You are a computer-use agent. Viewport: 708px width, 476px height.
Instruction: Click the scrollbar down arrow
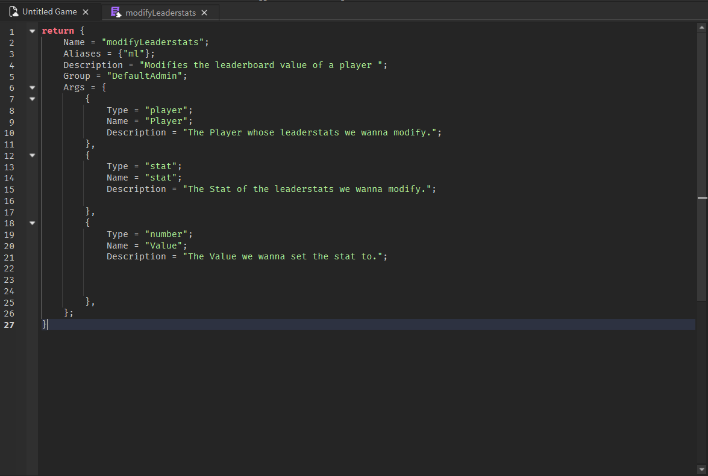coord(701,469)
